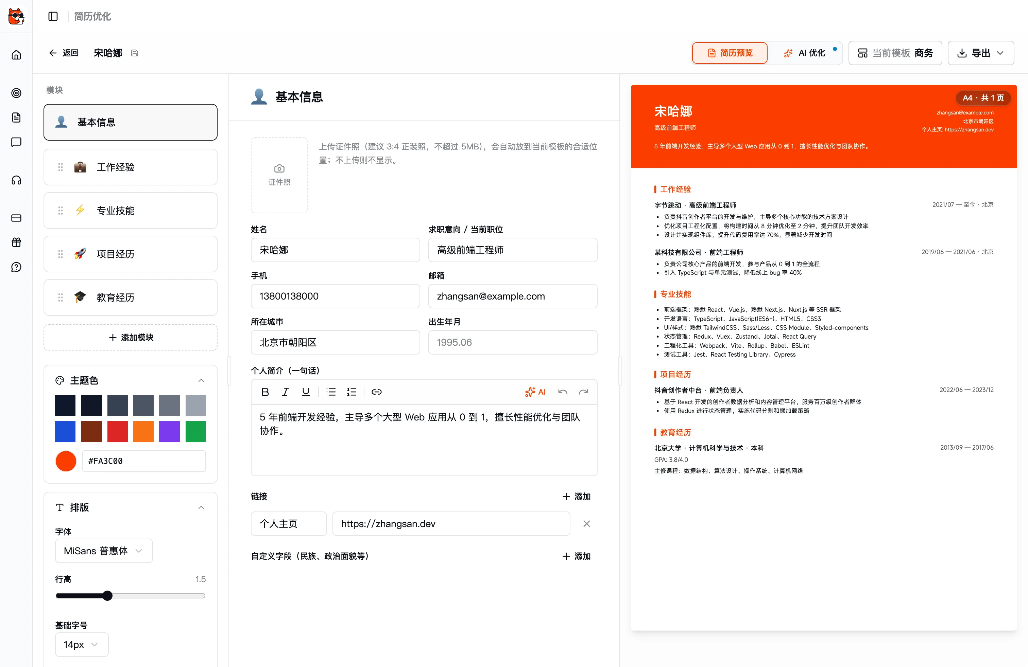
Task: Switch to AI 优化 tab
Action: [x=805, y=53]
